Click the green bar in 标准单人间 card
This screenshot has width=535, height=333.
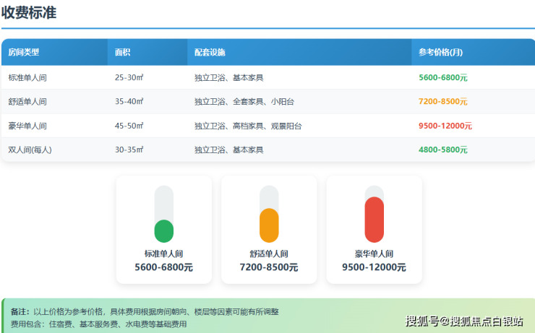click(164, 230)
